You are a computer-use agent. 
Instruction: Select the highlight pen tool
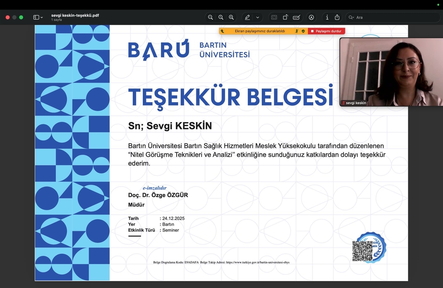247,17
